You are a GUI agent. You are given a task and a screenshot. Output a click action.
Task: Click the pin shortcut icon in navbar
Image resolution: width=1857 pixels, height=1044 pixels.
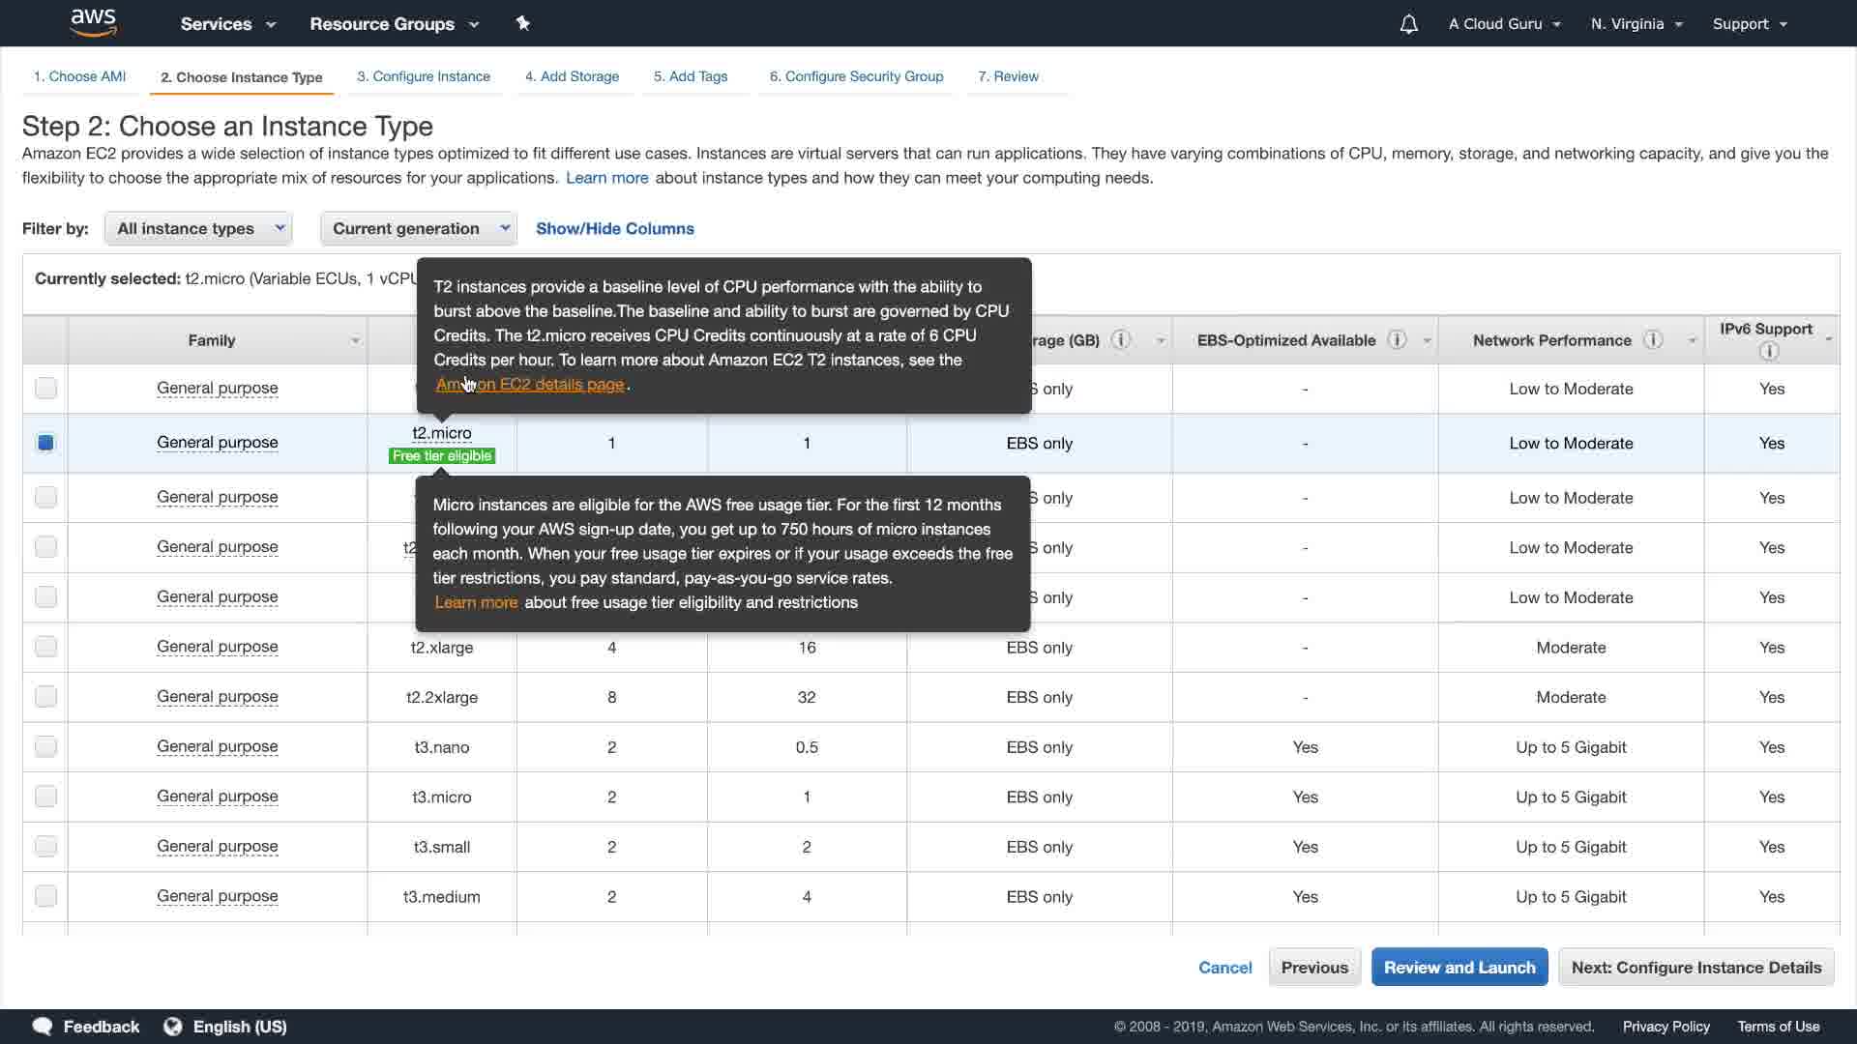tap(523, 23)
